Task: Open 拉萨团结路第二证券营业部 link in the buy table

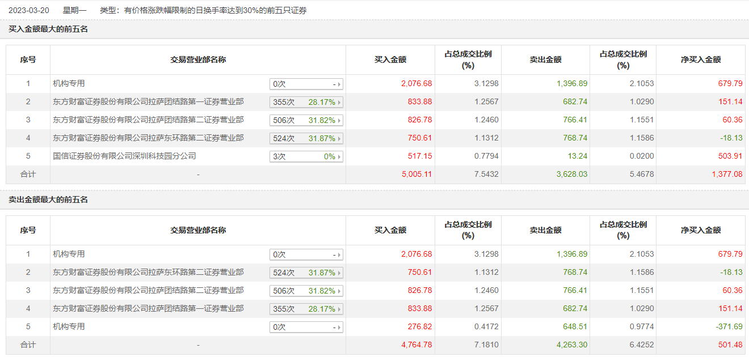Action: pyautogui.click(x=148, y=120)
